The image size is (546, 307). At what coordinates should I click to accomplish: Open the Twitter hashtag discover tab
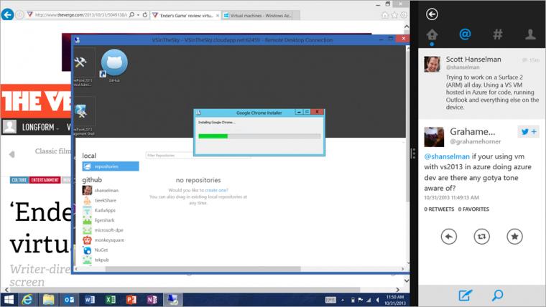(498, 34)
